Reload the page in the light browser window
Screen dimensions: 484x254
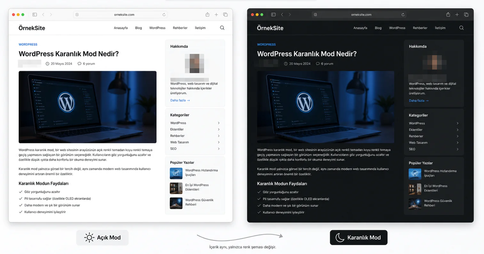click(x=164, y=15)
